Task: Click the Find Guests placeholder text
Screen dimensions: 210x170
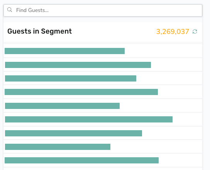Action: (x=32, y=10)
